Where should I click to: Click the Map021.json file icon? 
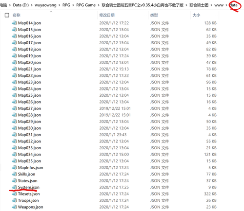click(x=14, y=69)
